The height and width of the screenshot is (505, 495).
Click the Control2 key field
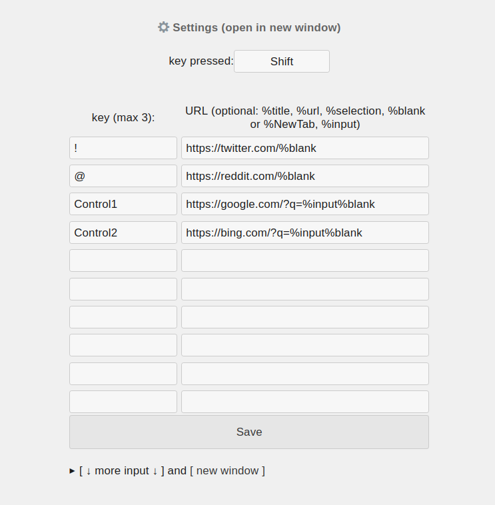pyautogui.click(x=123, y=233)
